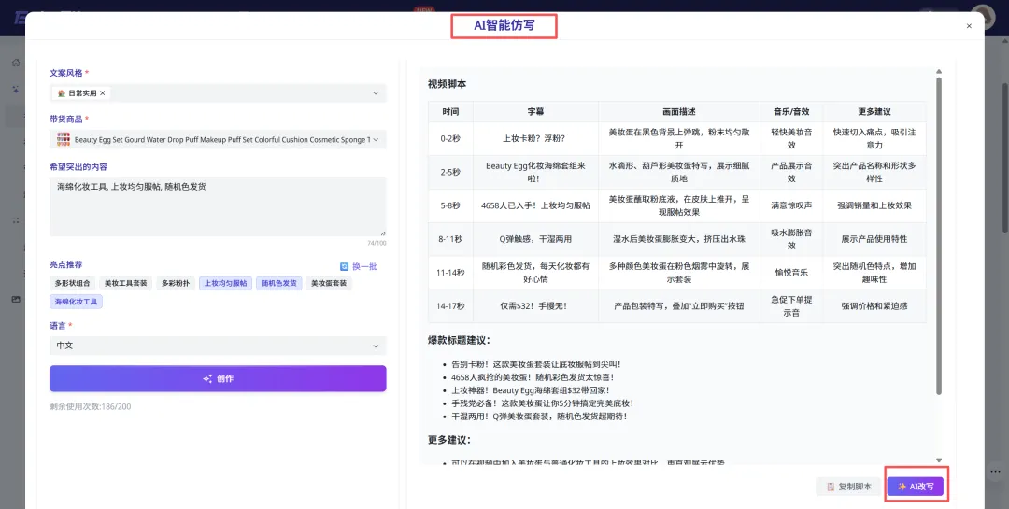Remove the 日常实用 style tag
Image resolution: width=1009 pixels, height=509 pixels.
click(103, 93)
